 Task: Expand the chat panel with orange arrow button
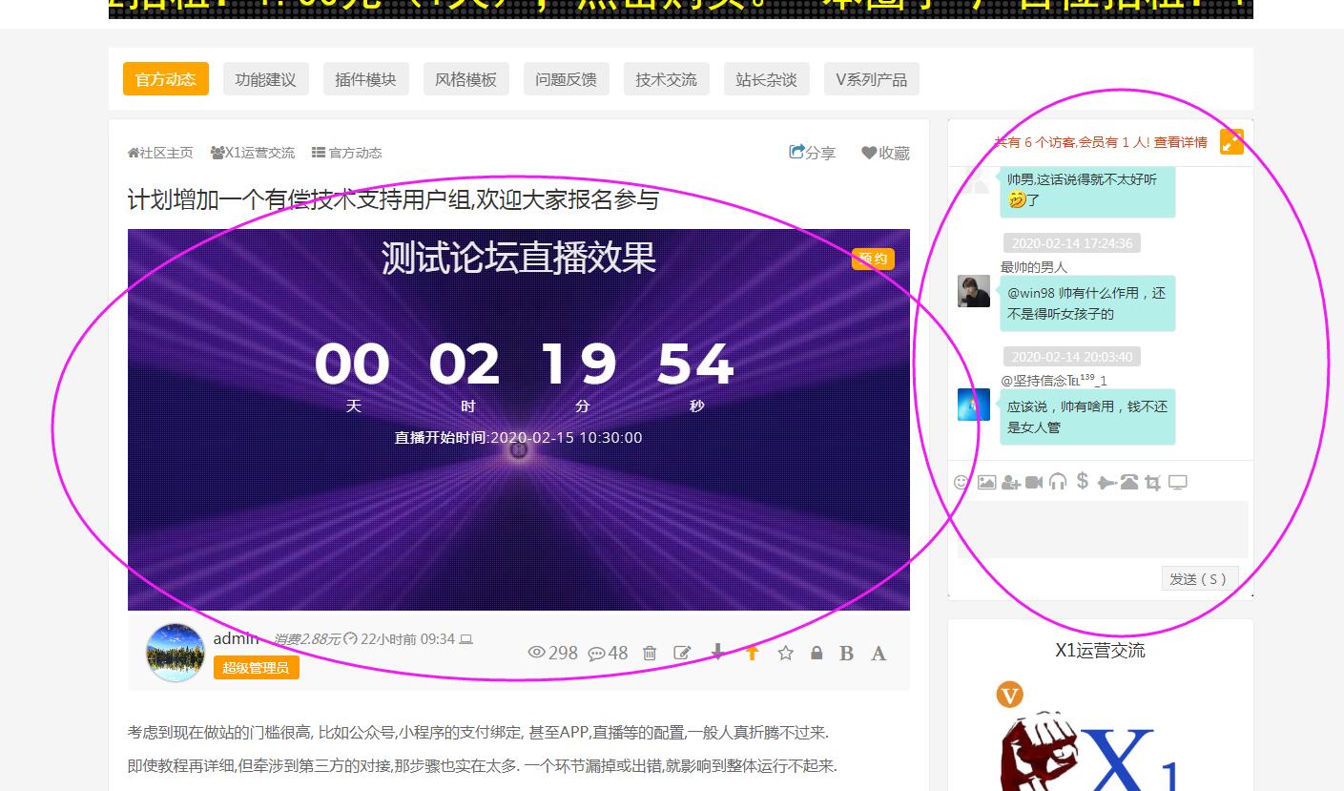1231,141
